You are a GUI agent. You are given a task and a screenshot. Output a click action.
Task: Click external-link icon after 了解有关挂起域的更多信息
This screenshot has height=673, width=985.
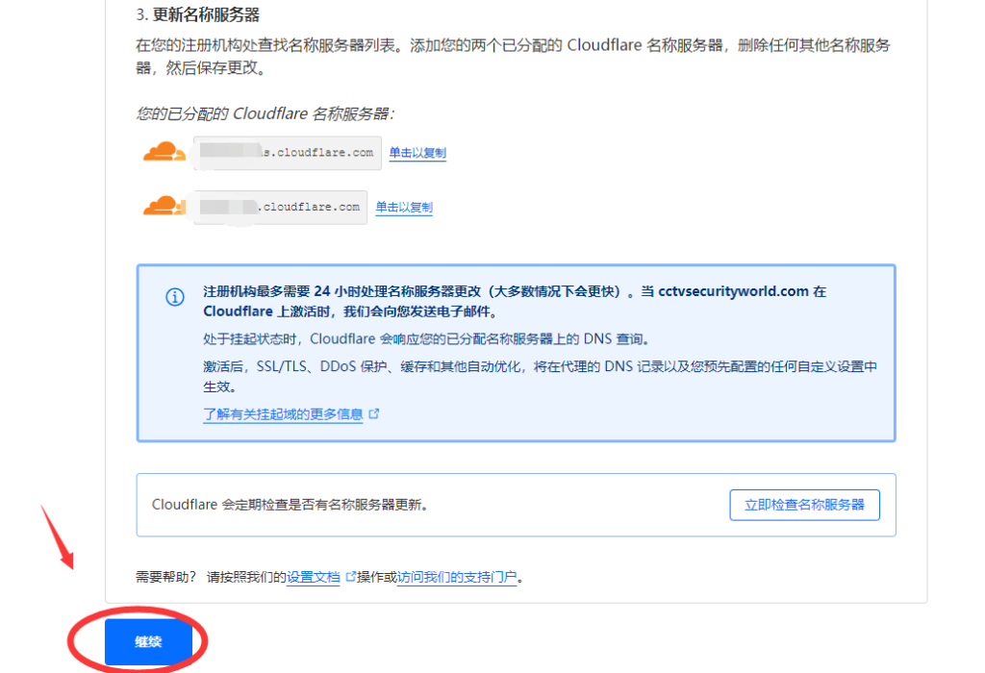[x=374, y=413]
